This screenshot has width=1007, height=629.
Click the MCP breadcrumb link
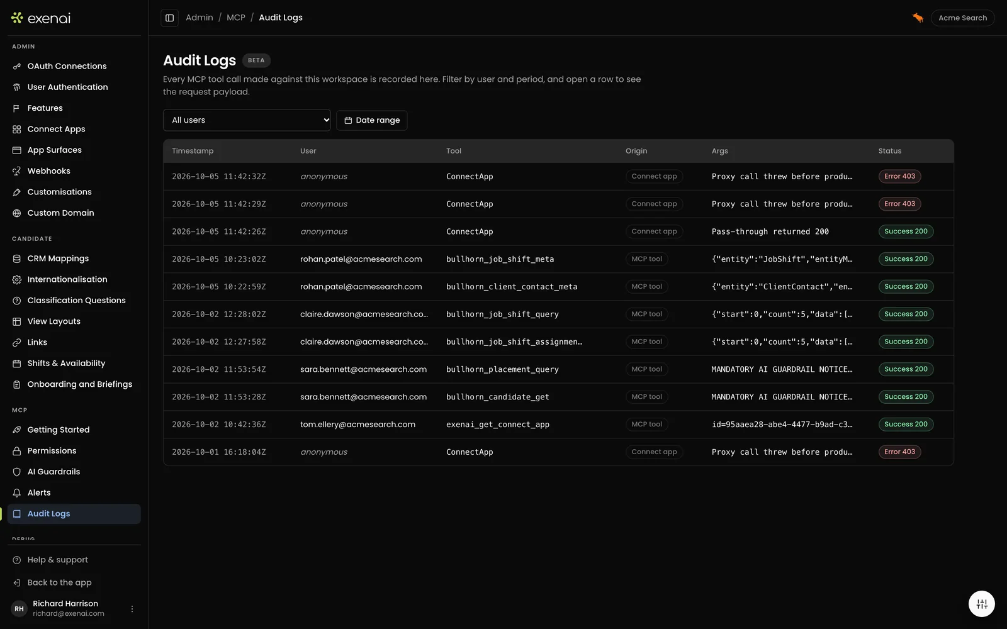pos(236,18)
